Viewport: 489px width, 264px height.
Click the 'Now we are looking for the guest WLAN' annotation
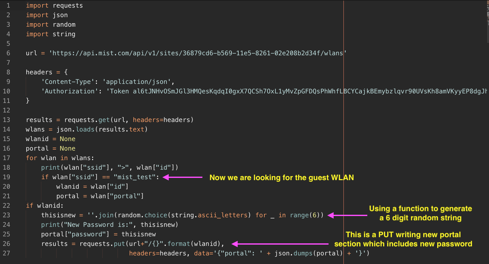(282, 178)
